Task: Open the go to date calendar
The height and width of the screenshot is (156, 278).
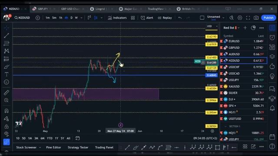Action: [77, 138]
